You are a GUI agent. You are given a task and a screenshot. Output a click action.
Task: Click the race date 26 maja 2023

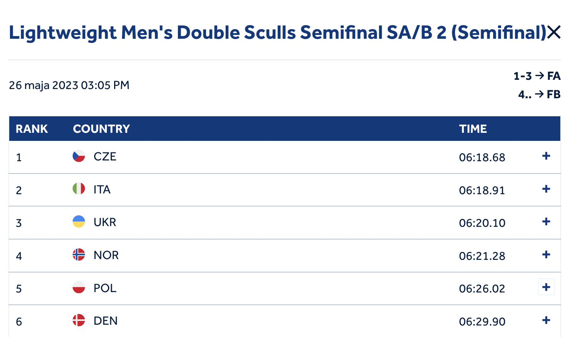[x=43, y=85]
